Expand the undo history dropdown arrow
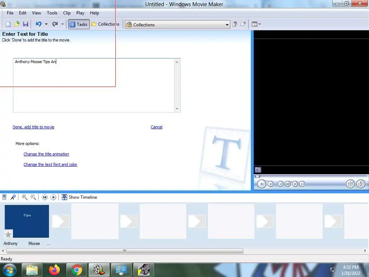369x277 pixels. pyautogui.click(x=46, y=24)
